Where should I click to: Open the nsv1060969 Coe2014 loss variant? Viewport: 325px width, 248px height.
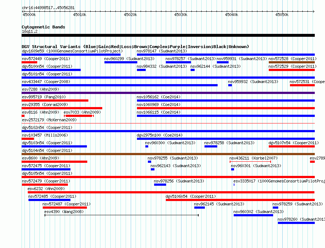158,105
